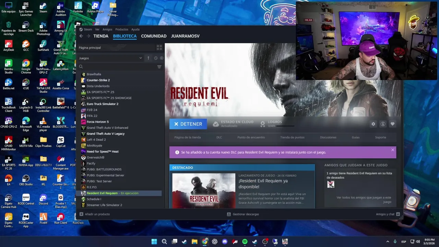This screenshot has width=439, height=247.
Task: Go forward with the Steam forward arrow
Action: coord(88,36)
